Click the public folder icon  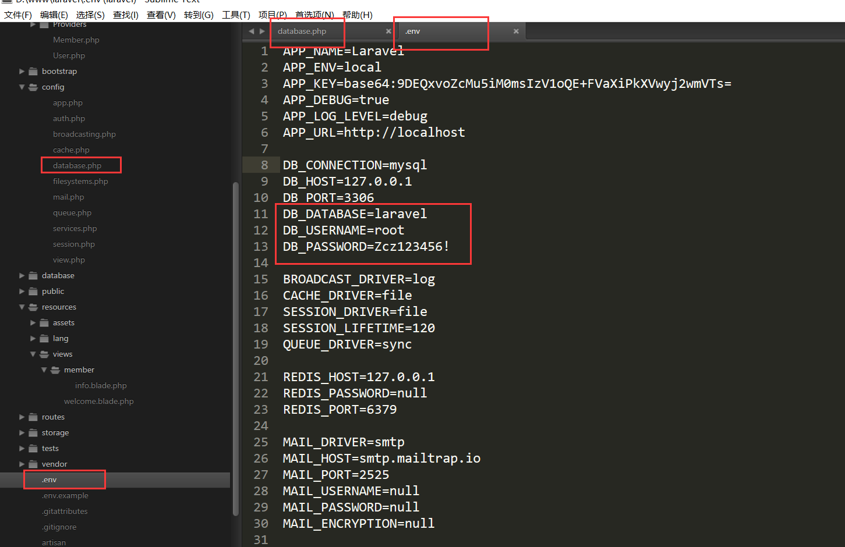(33, 292)
